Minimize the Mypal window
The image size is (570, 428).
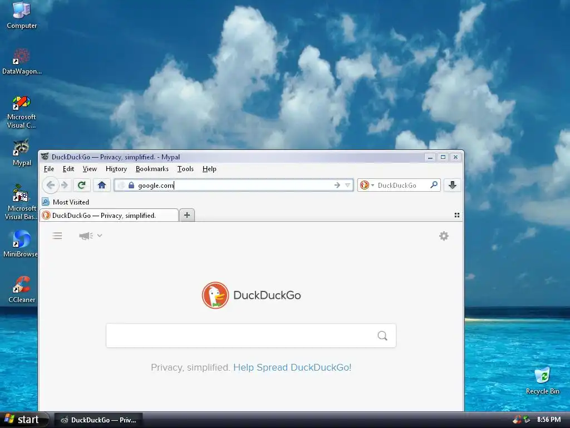[430, 157]
